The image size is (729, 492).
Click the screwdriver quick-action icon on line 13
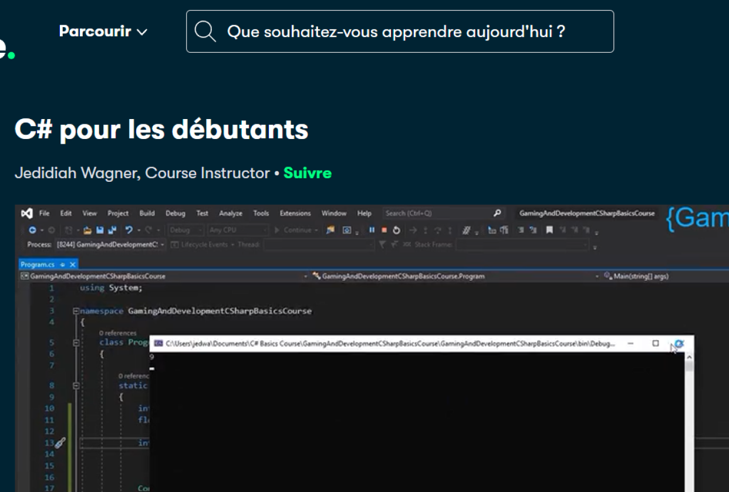pos(59,443)
